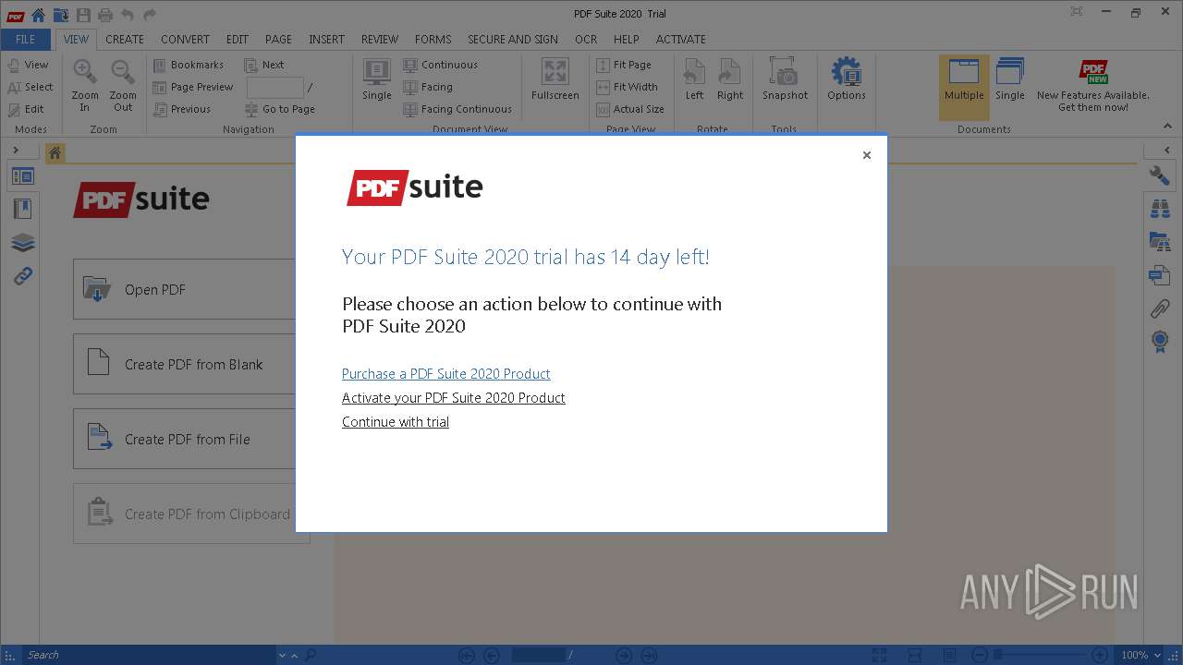Click the home tab icon above start page

pos(55,153)
